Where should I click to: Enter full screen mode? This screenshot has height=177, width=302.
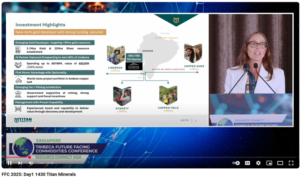coord(291,163)
